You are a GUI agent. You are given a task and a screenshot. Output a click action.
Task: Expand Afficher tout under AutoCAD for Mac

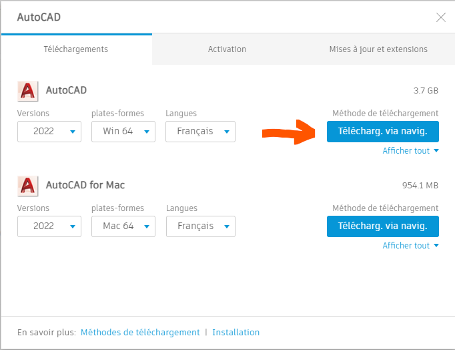coord(410,246)
